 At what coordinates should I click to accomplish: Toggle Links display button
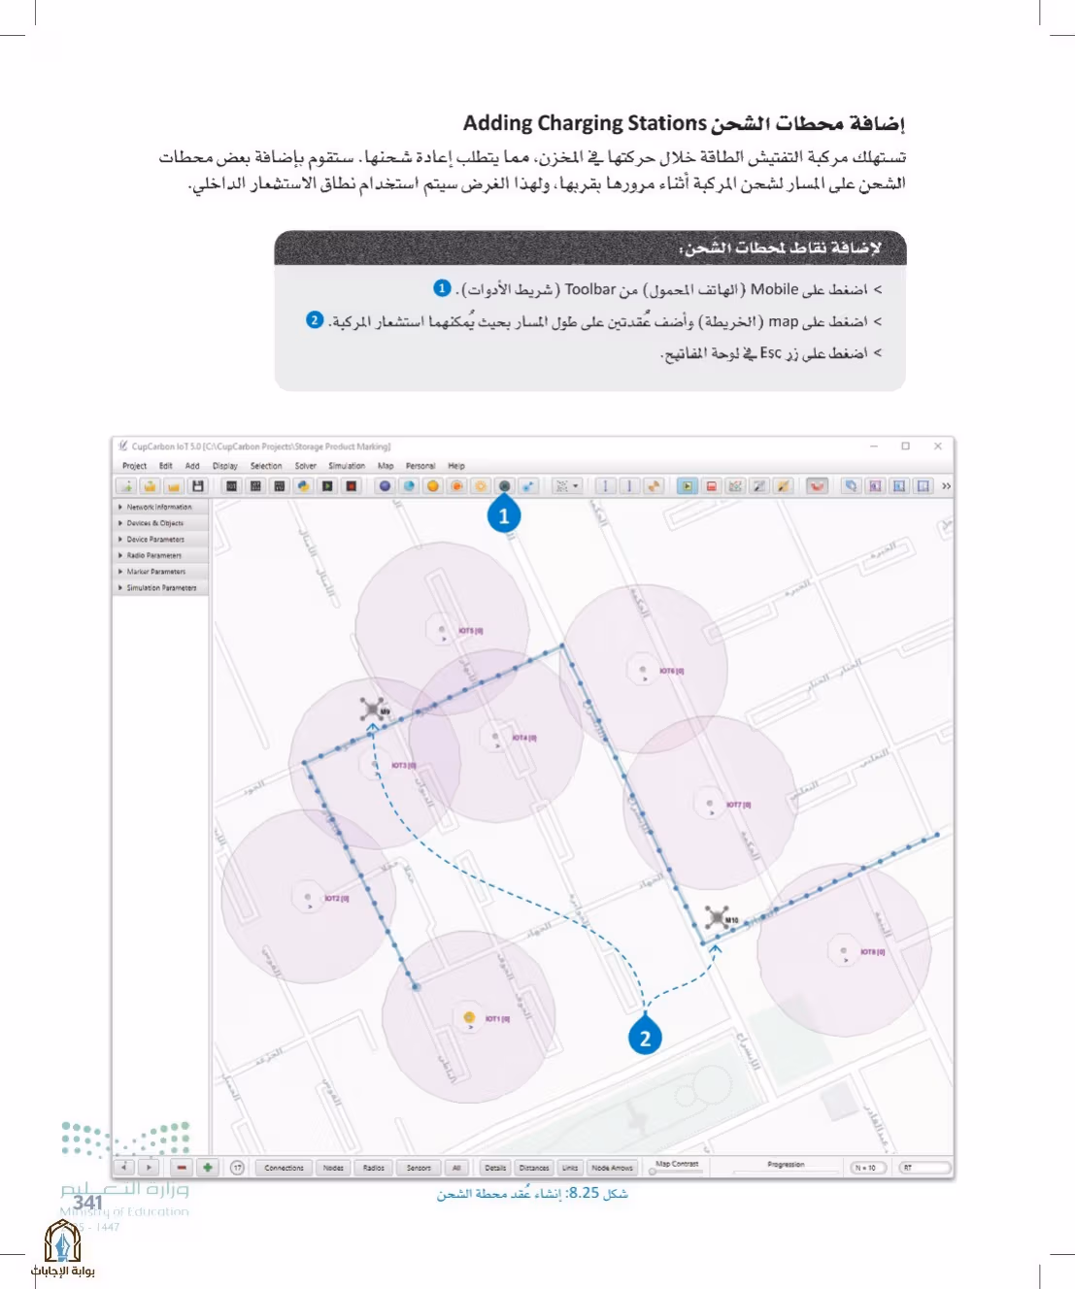(570, 1168)
